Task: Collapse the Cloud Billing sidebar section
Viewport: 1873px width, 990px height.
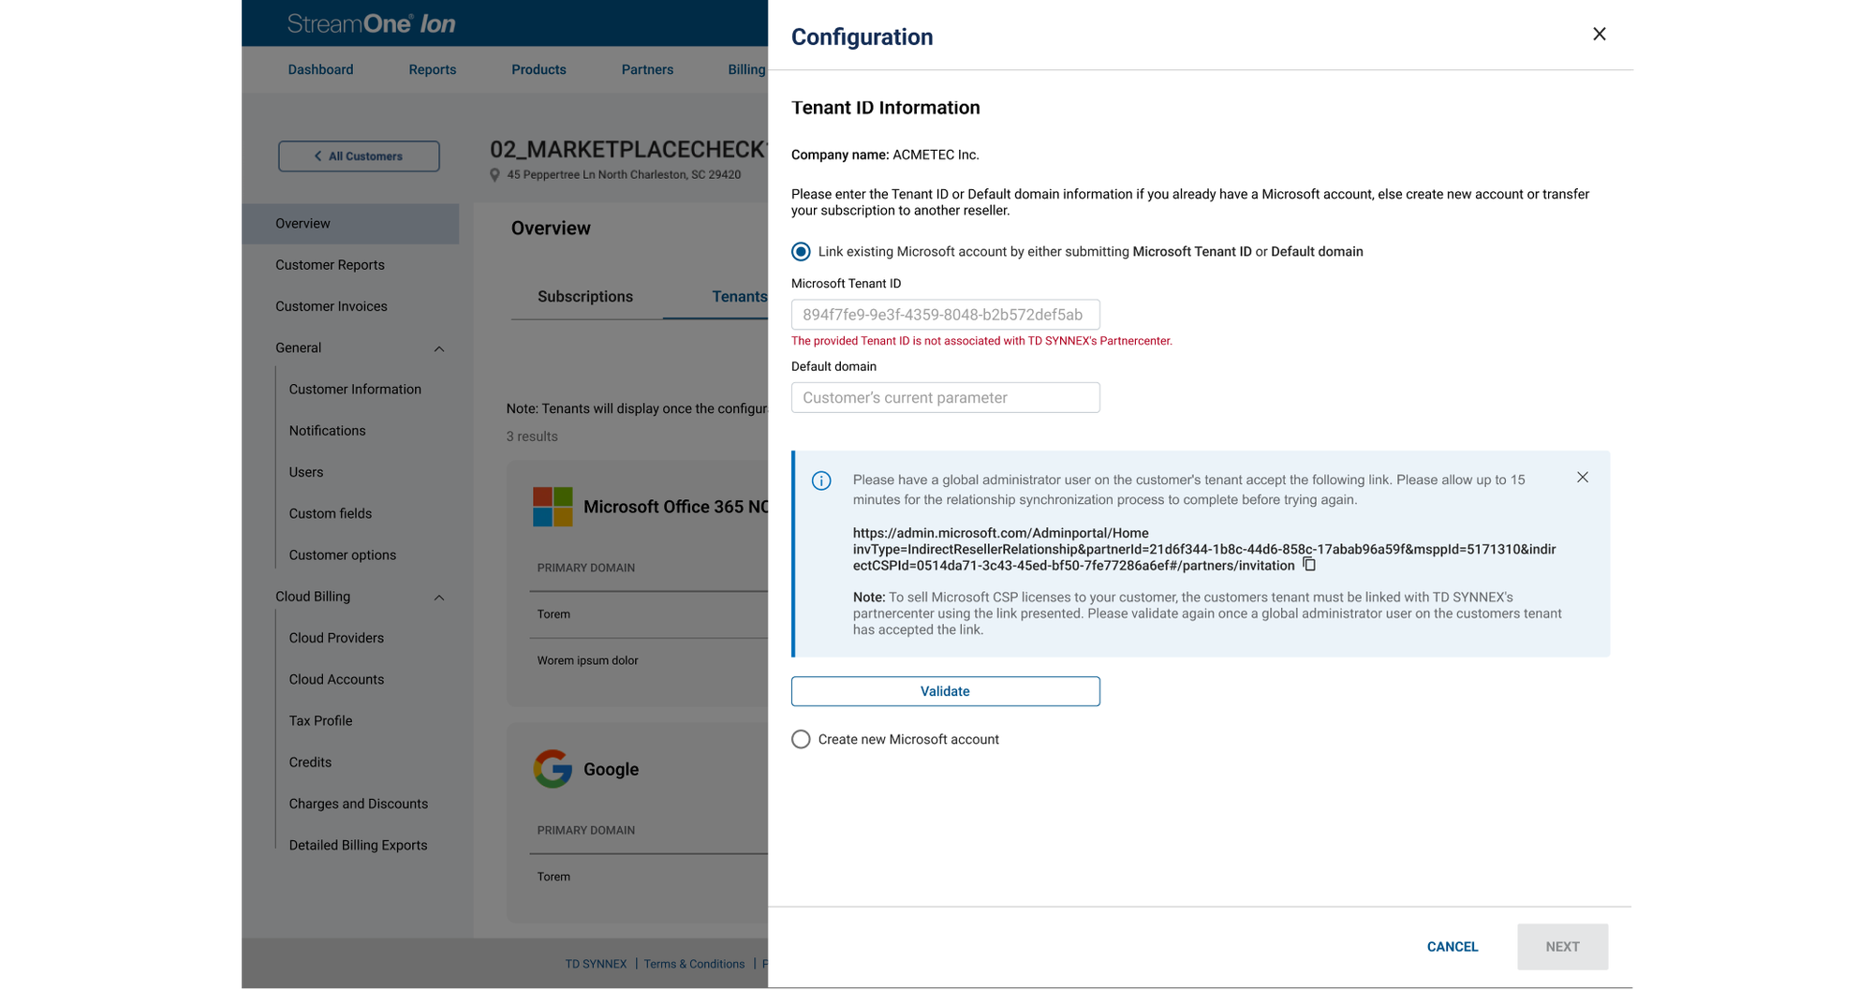Action: (x=439, y=598)
